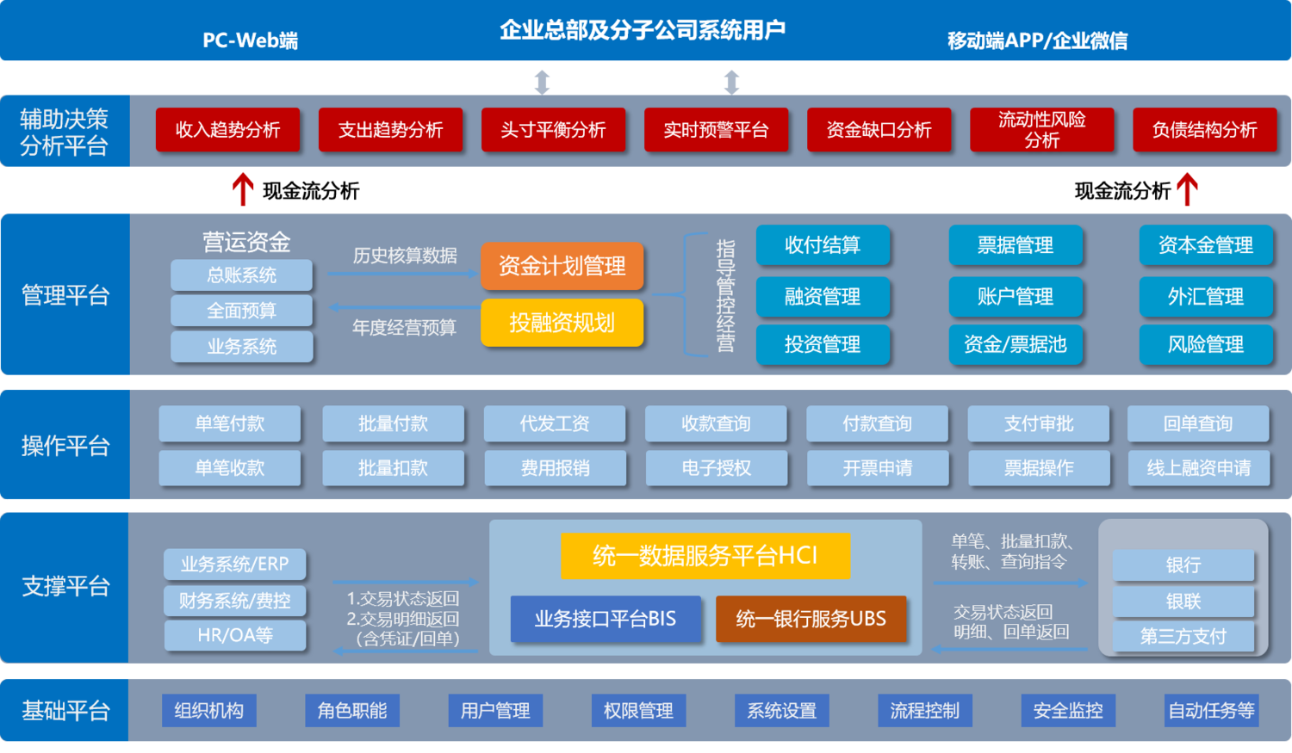The width and height of the screenshot is (1292, 753).
Task: Click the 融资管理 module
Action: tap(823, 297)
